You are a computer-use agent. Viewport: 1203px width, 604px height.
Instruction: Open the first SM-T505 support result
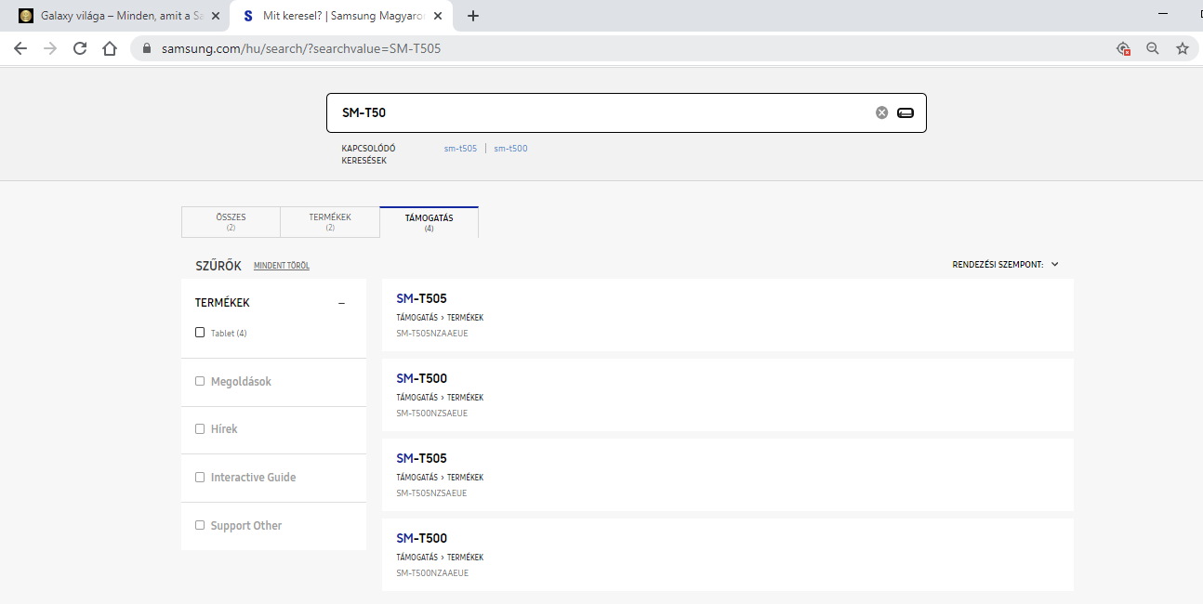tap(422, 298)
